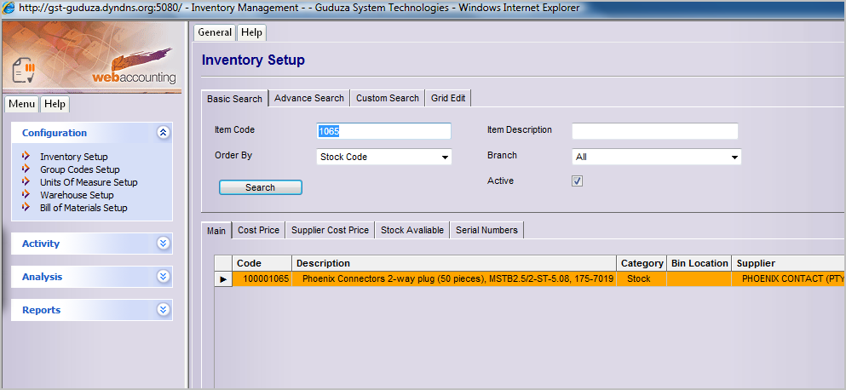
Task: Click the arrow icon beside Inventory Setup
Action: pyautogui.click(x=26, y=157)
